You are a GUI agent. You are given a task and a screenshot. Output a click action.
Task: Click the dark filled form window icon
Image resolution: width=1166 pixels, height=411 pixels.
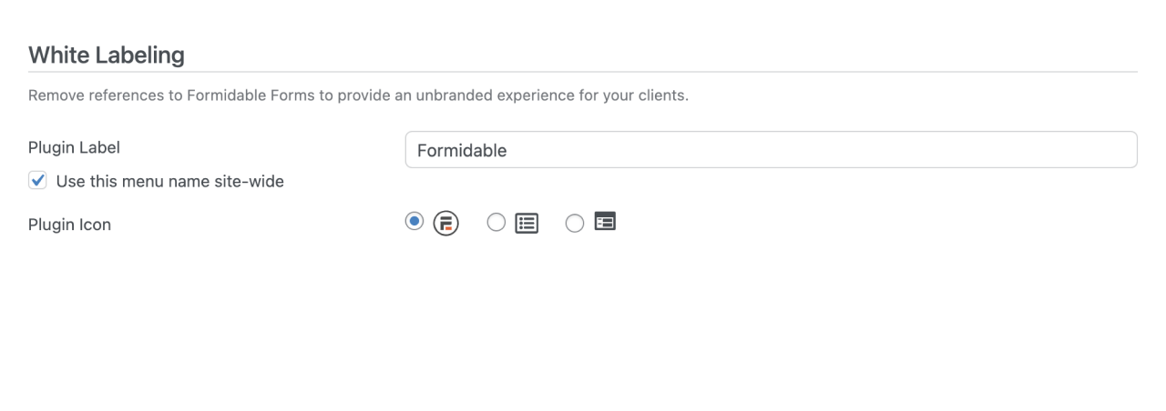point(605,221)
